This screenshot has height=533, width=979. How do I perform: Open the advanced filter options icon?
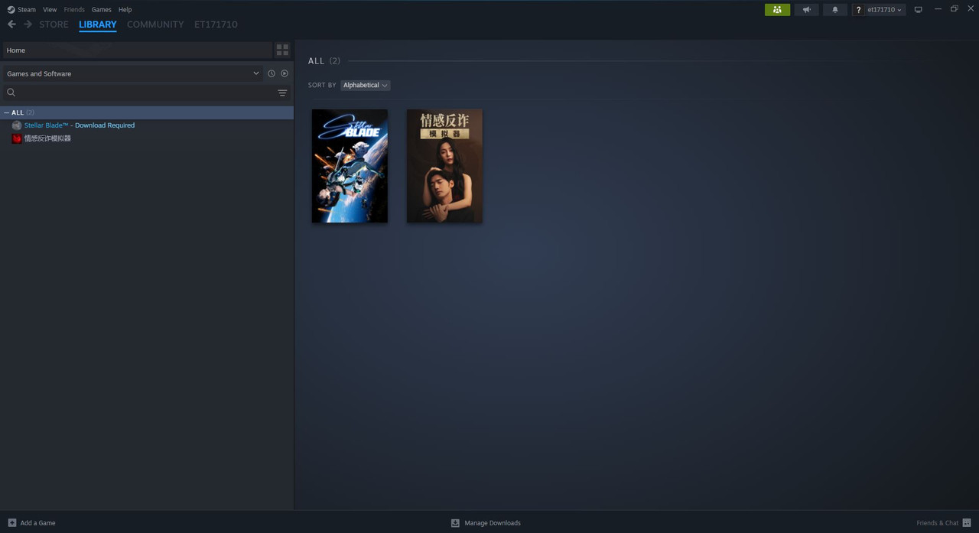tap(282, 93)
